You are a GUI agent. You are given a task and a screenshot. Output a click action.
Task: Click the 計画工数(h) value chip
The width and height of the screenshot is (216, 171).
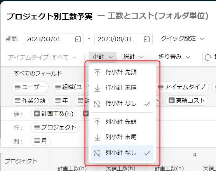(54, 114)
